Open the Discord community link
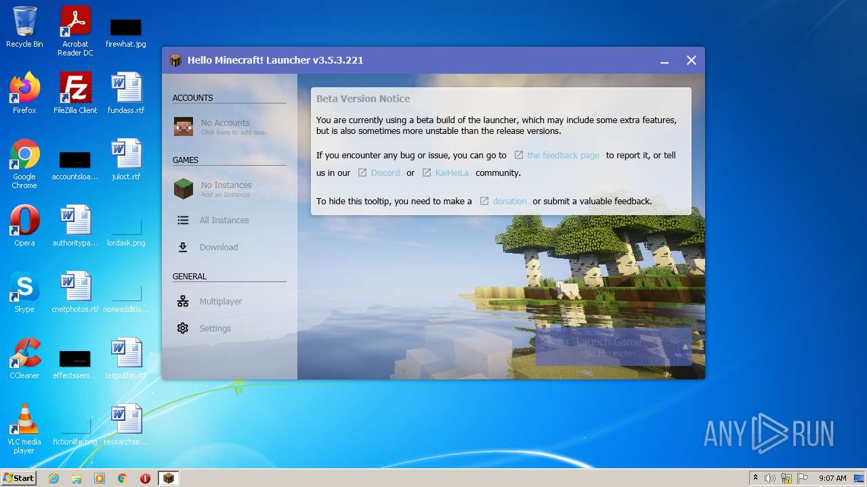 pos(385,172)
